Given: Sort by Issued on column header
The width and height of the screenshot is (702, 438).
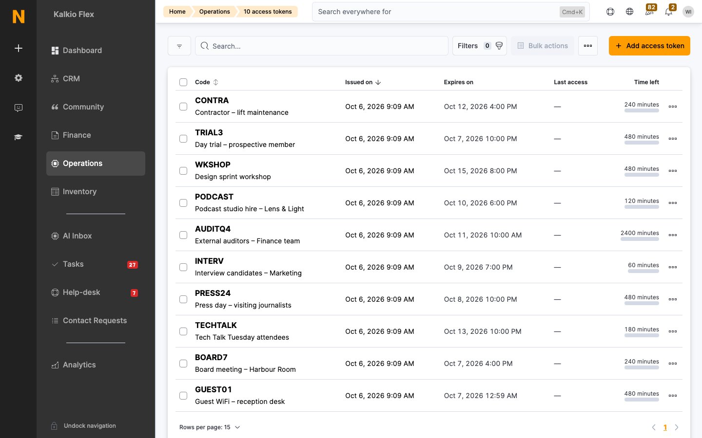Looking at the screenshot, I should (x=363, y=82).
